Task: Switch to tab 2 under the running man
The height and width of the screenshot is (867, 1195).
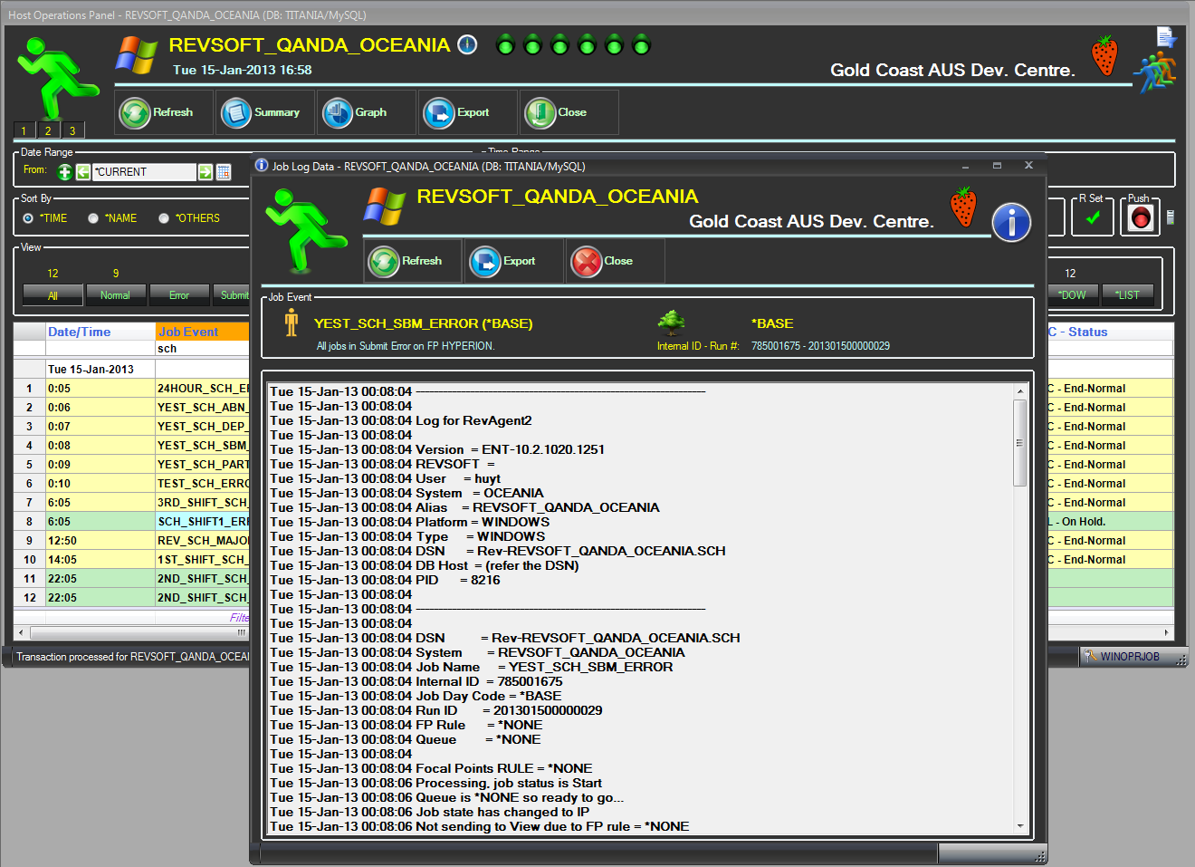Action: (x=48, y=130)
